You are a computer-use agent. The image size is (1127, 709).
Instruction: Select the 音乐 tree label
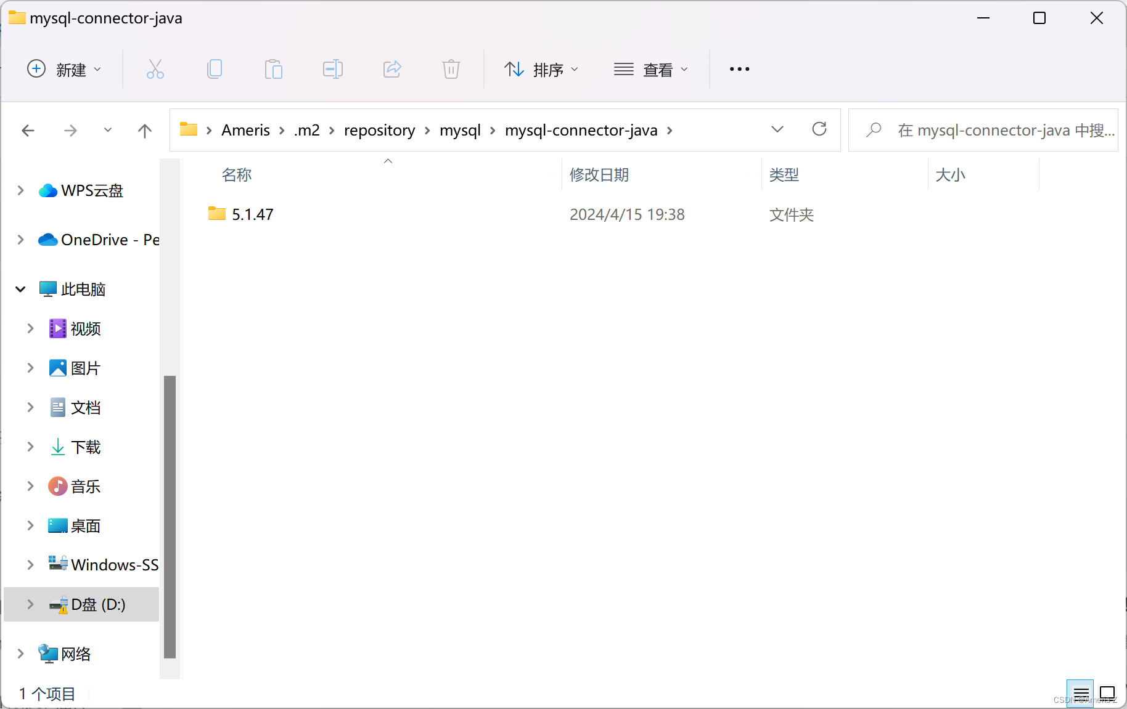pyautogui.click(x=86, y=487)
